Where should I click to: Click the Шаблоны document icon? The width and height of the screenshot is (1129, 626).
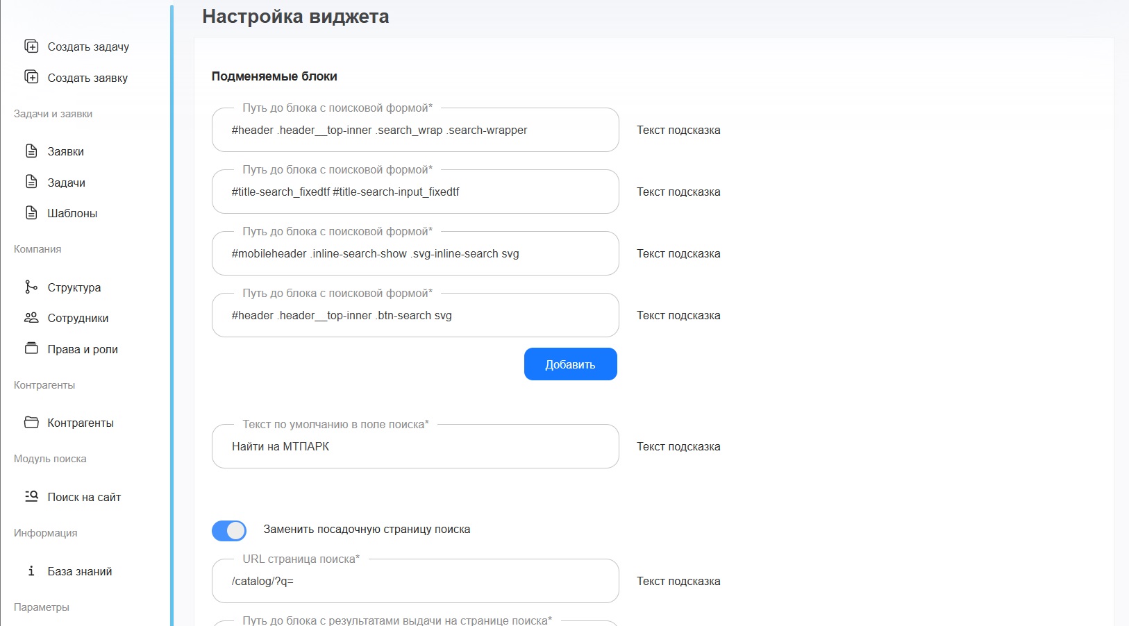click(31, 212)
